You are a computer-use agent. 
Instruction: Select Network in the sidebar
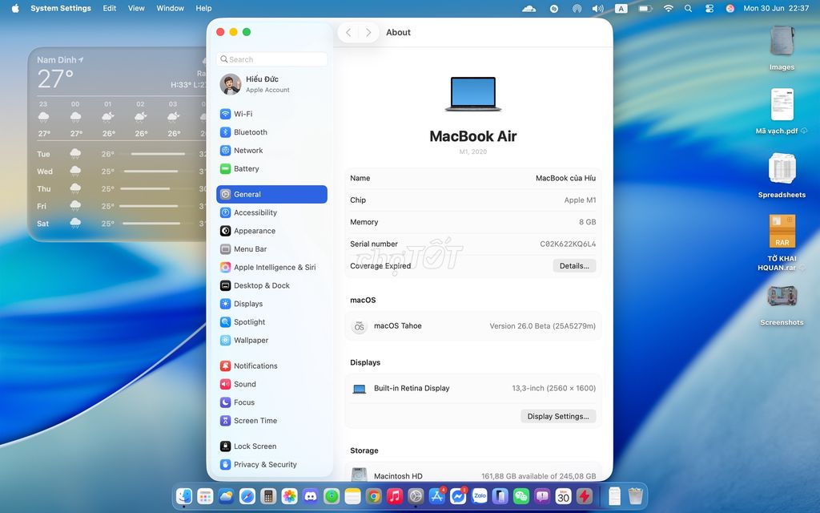(271, 150)
